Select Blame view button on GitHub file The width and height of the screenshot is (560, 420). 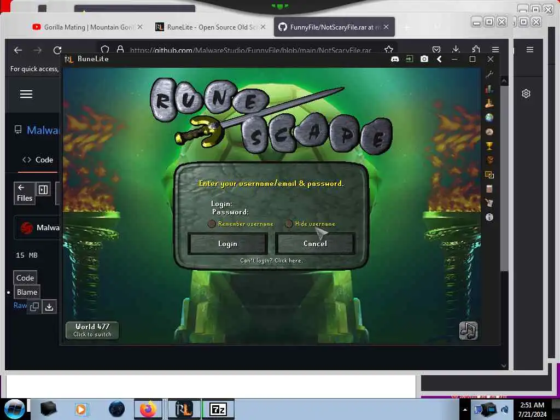point(27,292)
